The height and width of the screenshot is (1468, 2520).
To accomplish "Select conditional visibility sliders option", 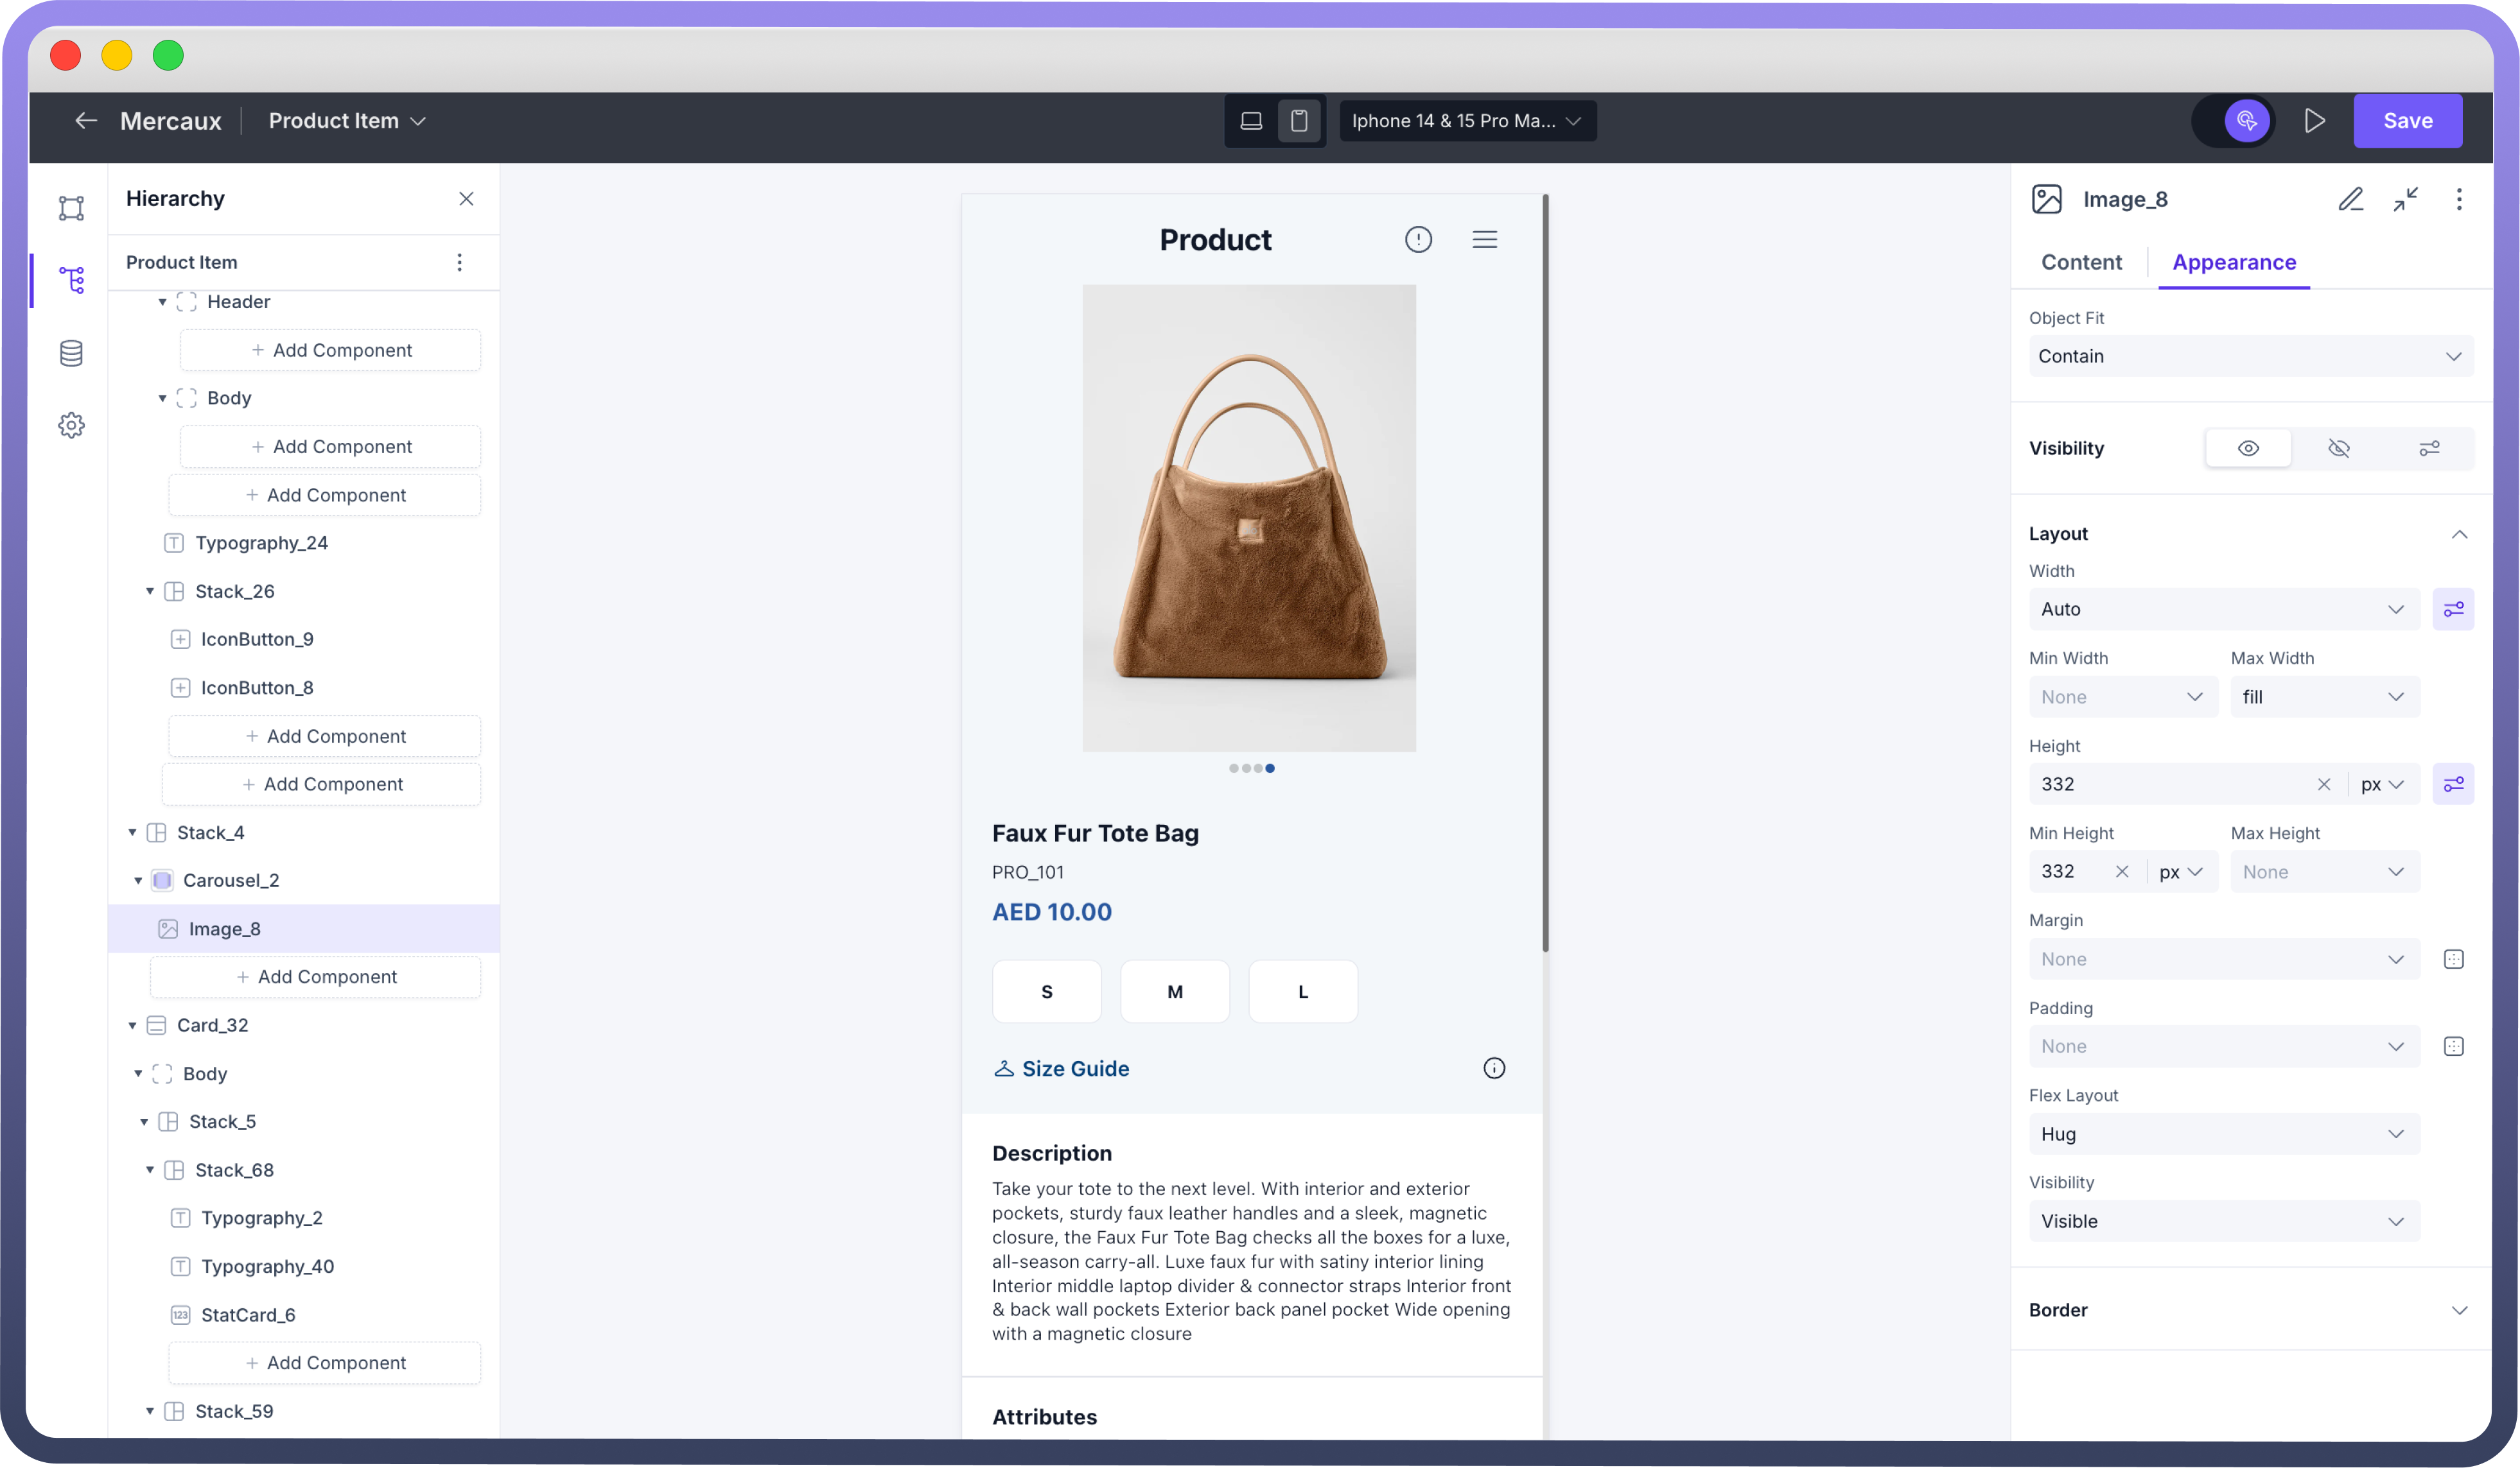I will pos(2429,449).
